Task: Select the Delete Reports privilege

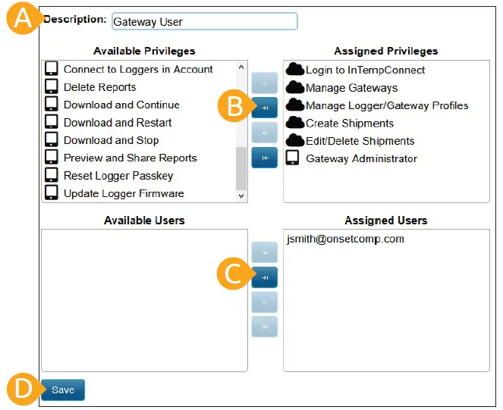Action: [140, 87]
